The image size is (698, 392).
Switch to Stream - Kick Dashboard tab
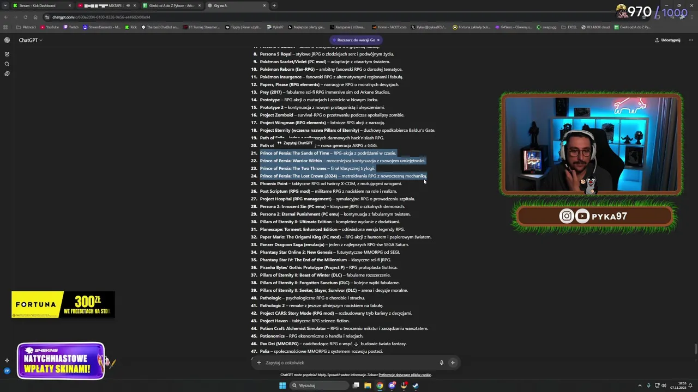(41, 5)
